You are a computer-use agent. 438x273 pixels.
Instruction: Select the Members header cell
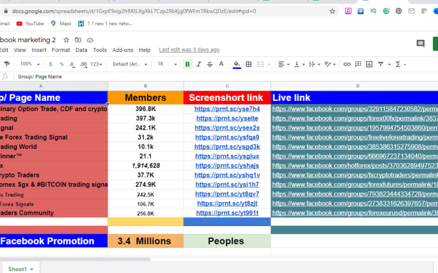click(146, 98)
